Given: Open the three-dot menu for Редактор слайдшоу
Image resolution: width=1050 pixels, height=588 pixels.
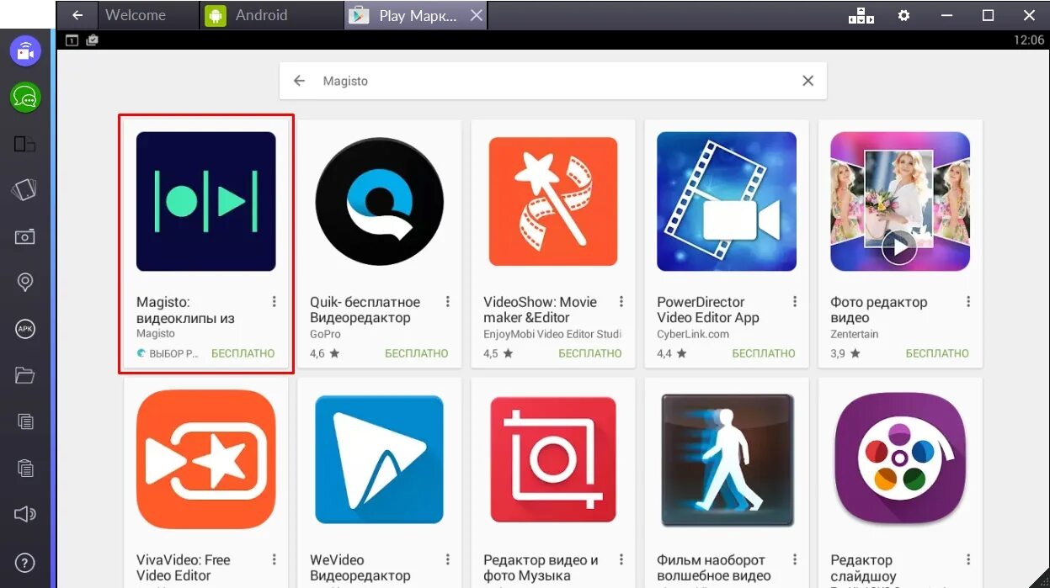Looking at the screenshot, I should 968,560.
